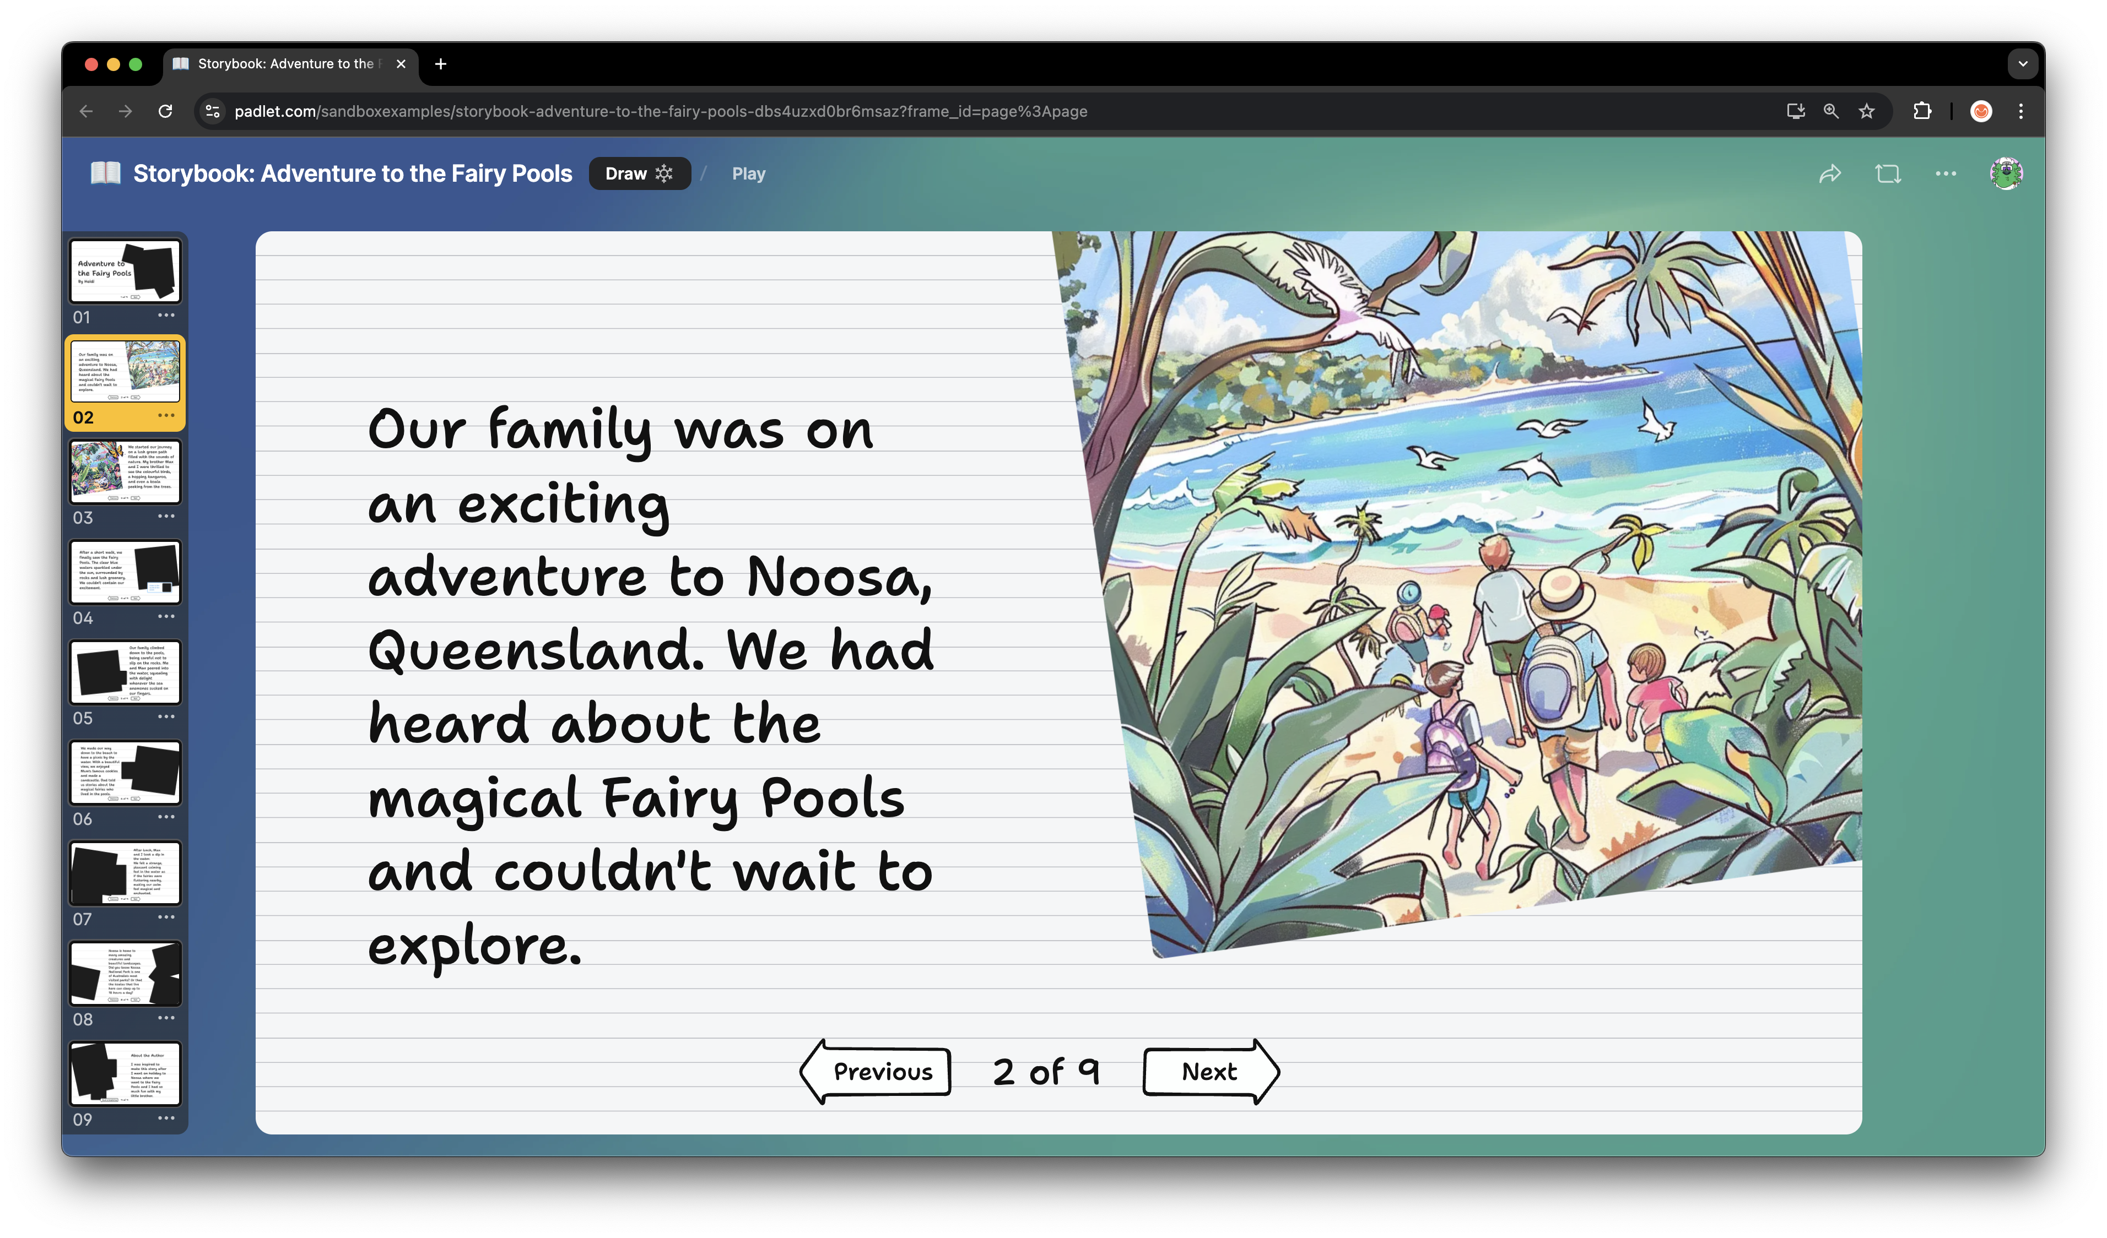
Task: Open the browser extensions puzzle icon
Action: click(1921, 111)
